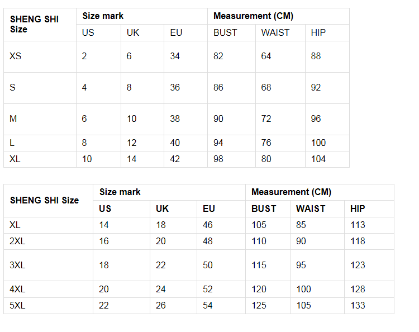Select the SHENG SHI Size header of bottom table
Viewport: 419px width, 332px height.
tap(44, 200)
